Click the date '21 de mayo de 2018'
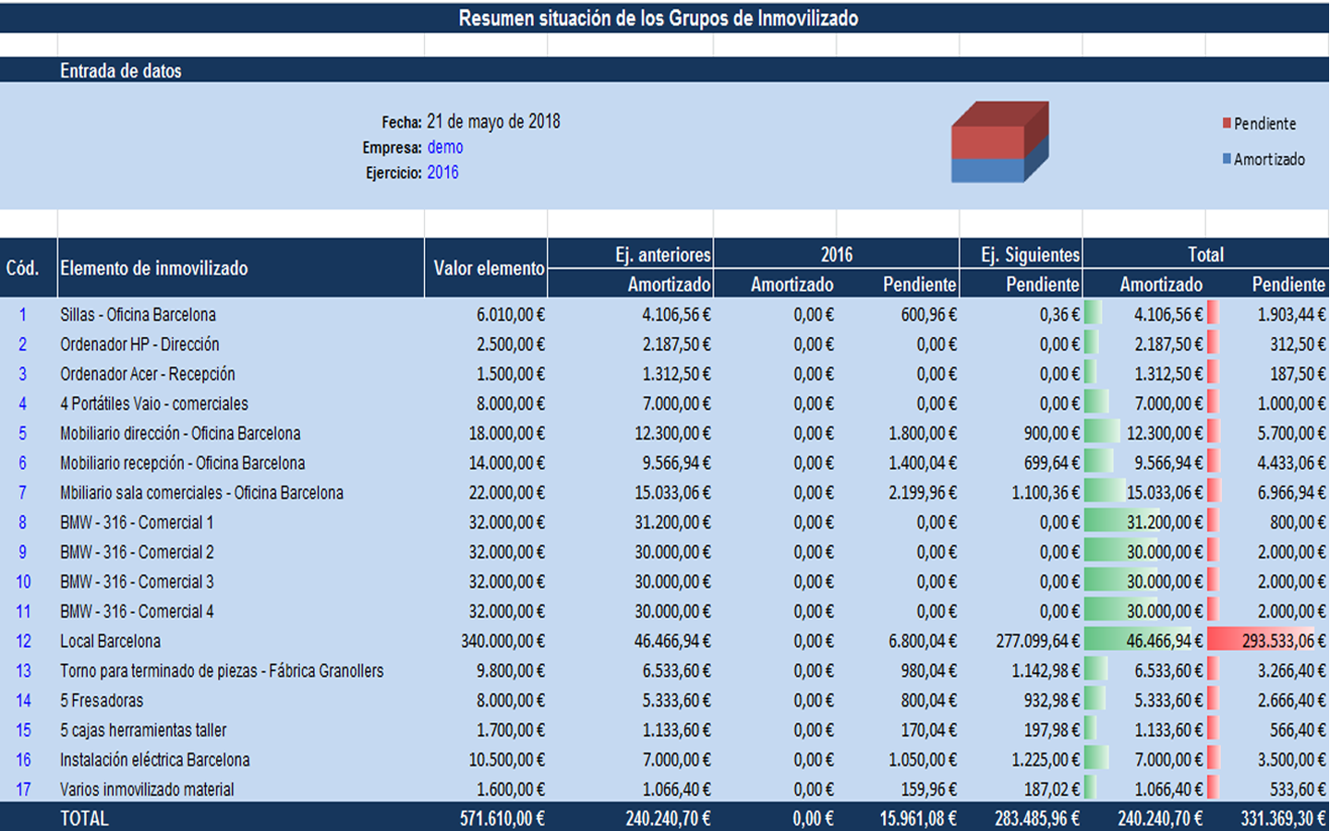 tap(493, 122)
